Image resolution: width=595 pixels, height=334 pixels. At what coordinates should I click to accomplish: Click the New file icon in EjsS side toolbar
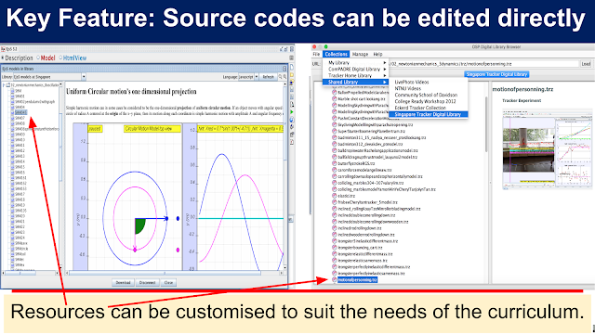291,68
